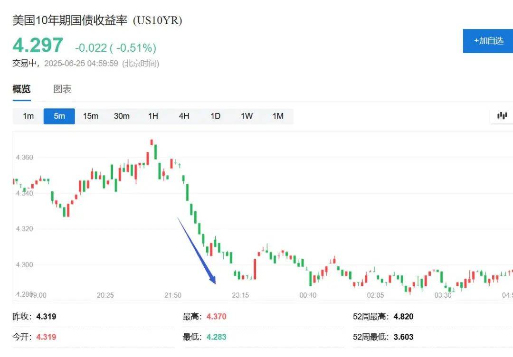This screenshot has height=357, width=513.
Task: Select the 概览 tab
Action: pos(21,89)
